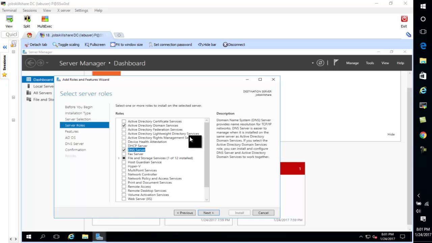The height and width of the screenshot is (243, 432).
Task: Click the Detach tab option
Action: (36, 45)
